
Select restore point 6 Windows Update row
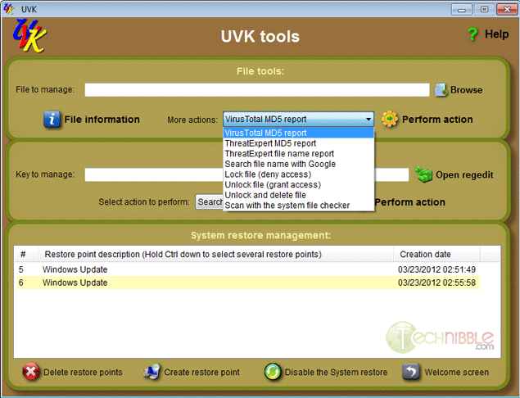click(x=248, y=283)
